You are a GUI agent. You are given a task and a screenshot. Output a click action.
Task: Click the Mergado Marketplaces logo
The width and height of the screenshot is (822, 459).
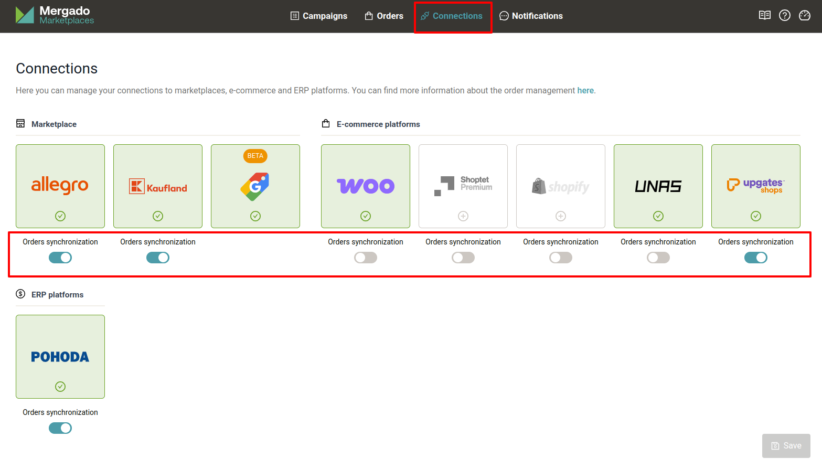pyautogui.click(x=55, y=15)
